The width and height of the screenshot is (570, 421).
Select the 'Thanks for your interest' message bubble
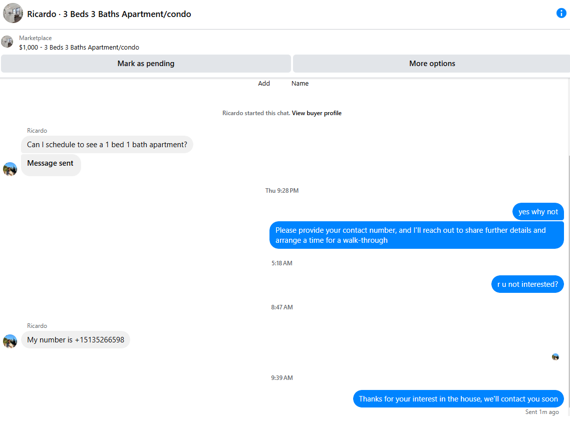coord(458,399)
